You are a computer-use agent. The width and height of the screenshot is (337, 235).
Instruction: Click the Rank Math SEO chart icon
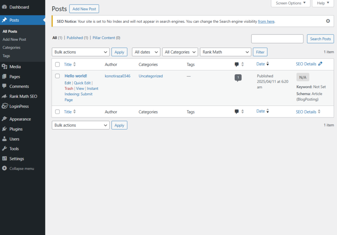[x=4, y=96]
